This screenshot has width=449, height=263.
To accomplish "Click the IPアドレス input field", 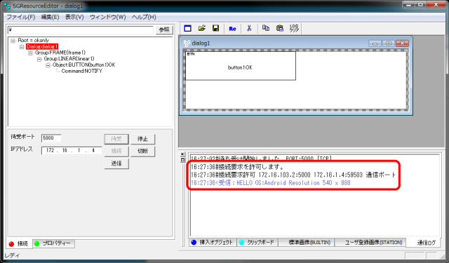I will (72, 151).
